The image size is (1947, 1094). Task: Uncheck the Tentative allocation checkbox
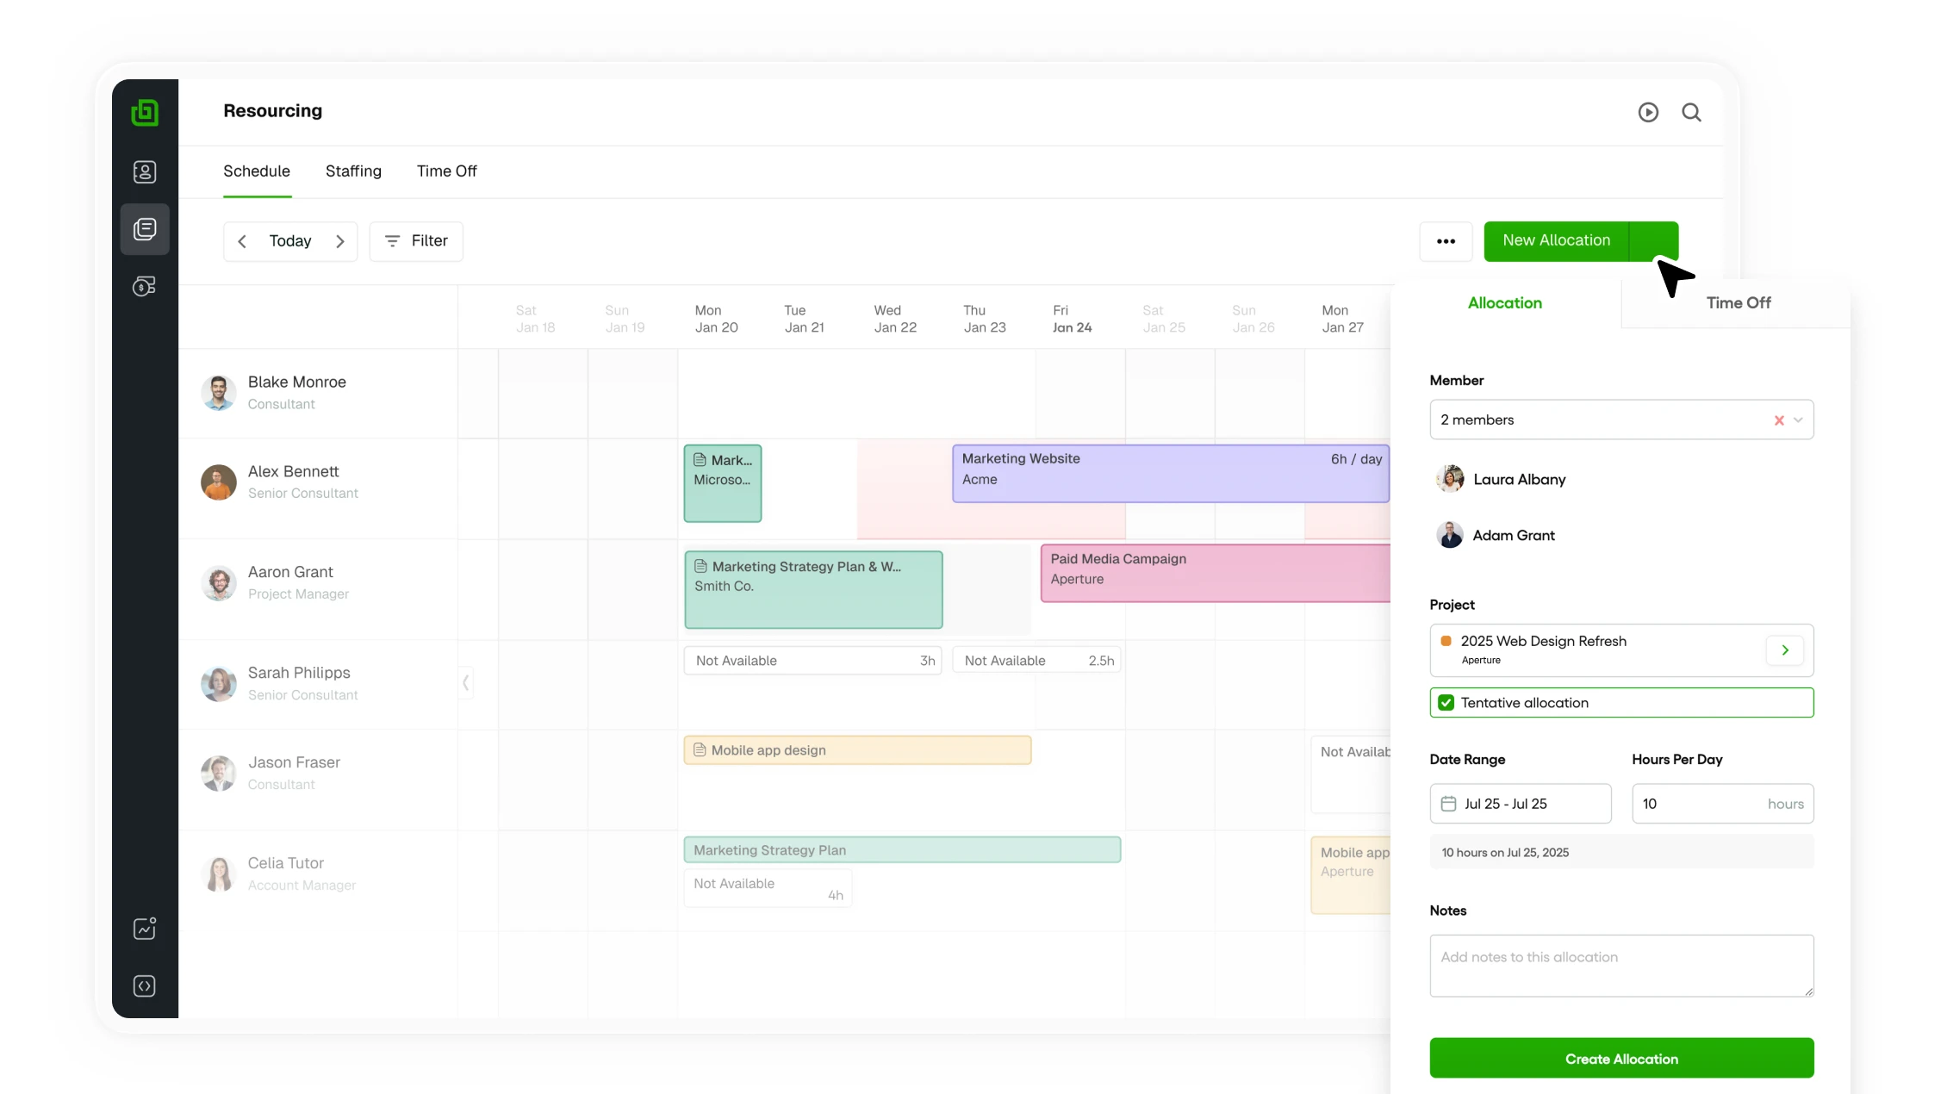1446,703
